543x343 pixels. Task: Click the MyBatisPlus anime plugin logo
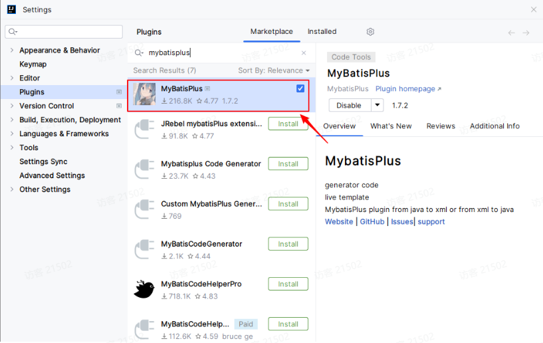tap(144, 94)
